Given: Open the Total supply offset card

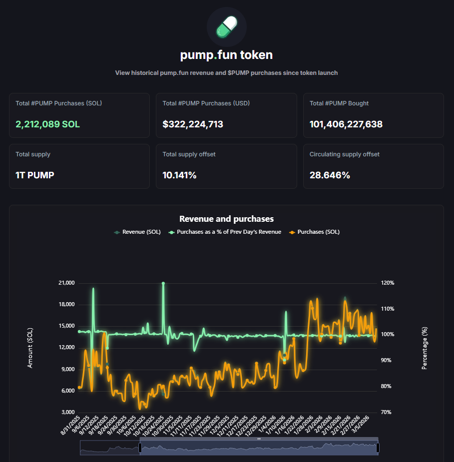Looking at the screenshot, I should (226, 166).
